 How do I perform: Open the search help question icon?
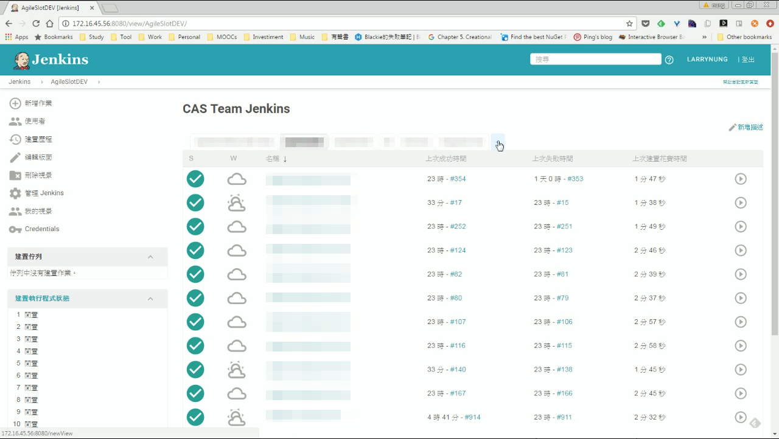pos(669,60)
